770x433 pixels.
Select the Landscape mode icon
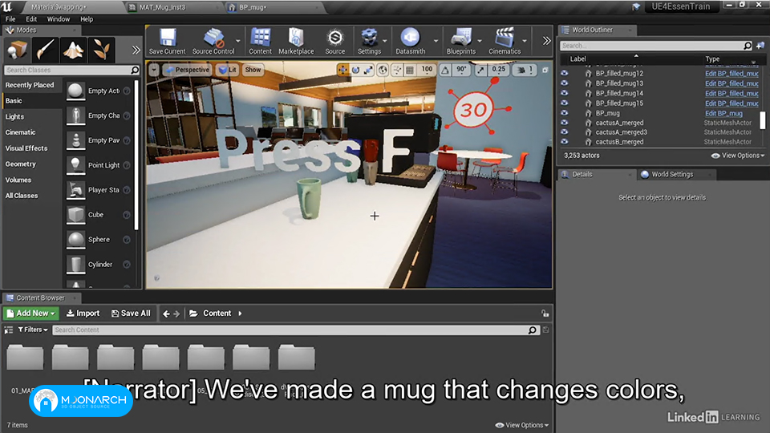tap(73, 50)
